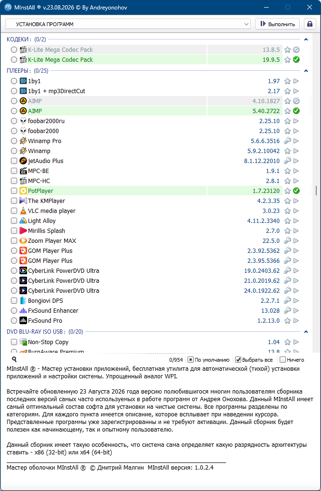The image size is (321, 491).
Task: Click the play arrow for FxSound Pro
Action: tap(296, 321)
